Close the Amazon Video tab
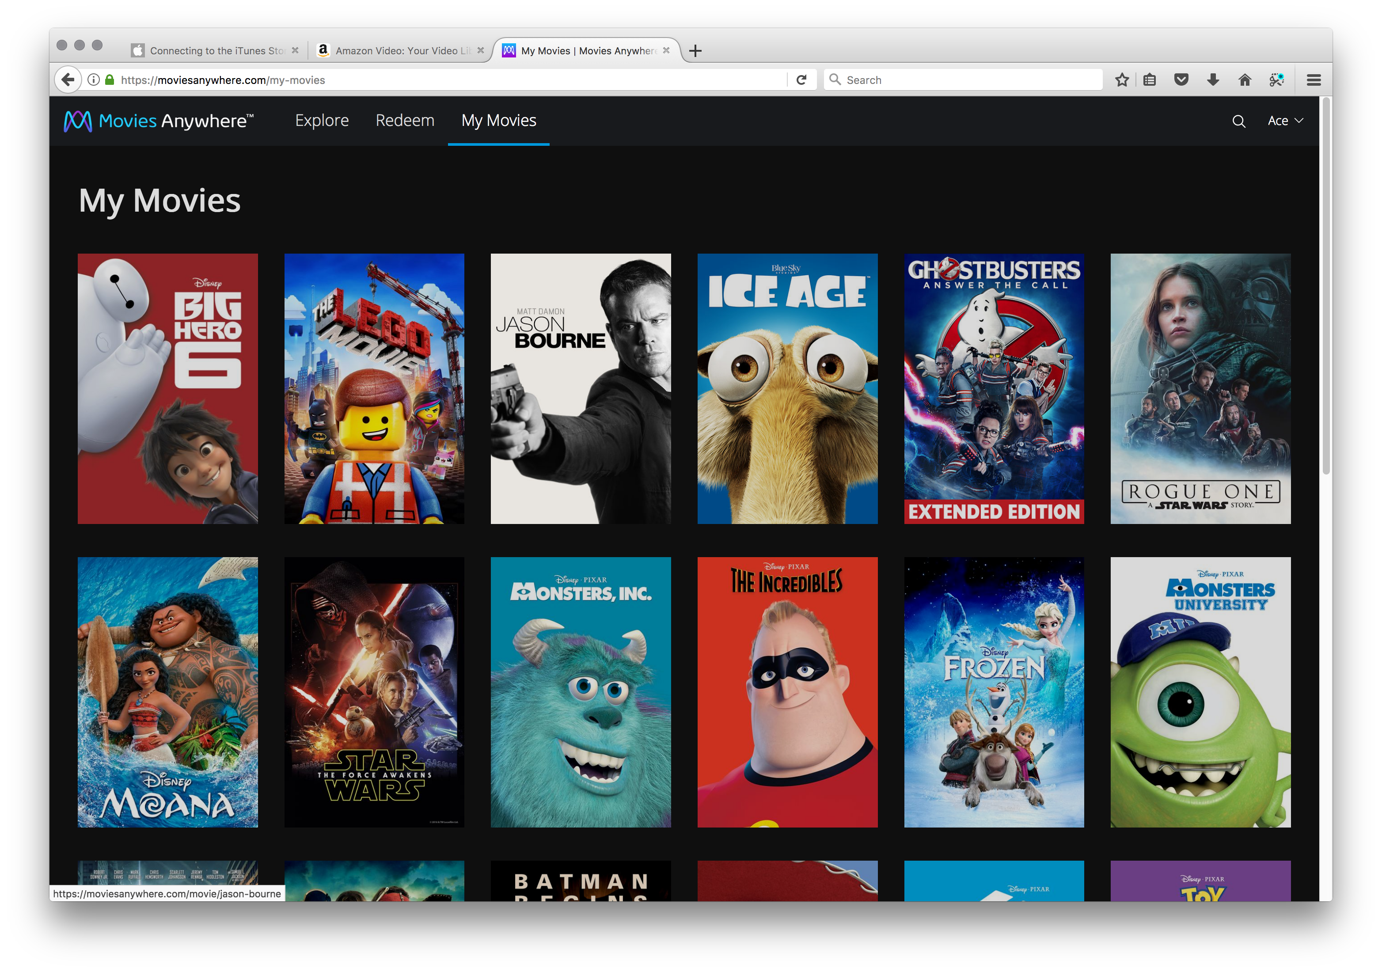 click(x=480, y=50)
